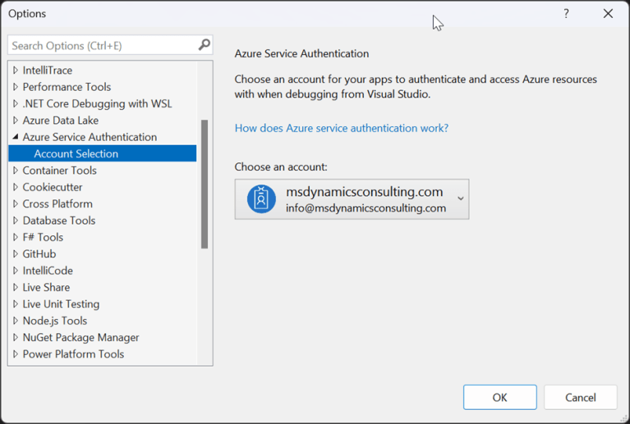Select the Azure Data Lake tree item
Image resolution: width=630 pixels, height=424 pixels.
point(60,121)
